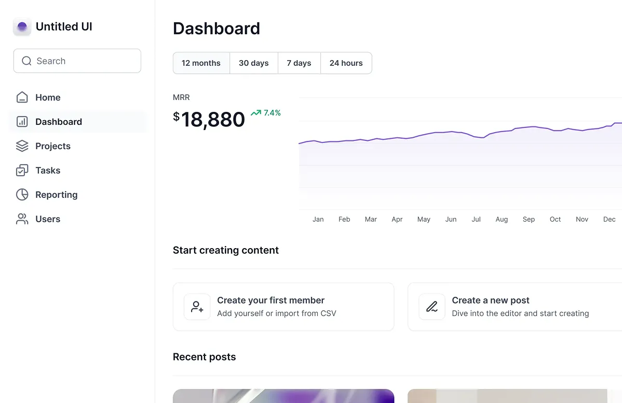
Task: Click the Recent posts heading
Action: (204, 357)
